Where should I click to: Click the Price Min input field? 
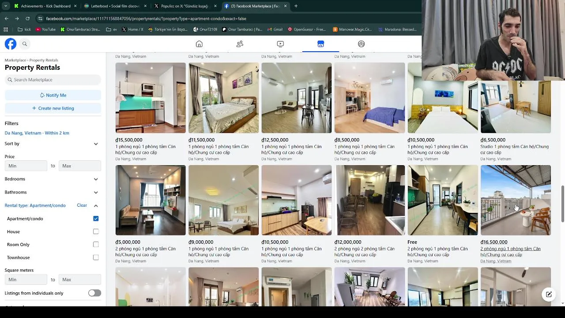click(x=26, y=166)
